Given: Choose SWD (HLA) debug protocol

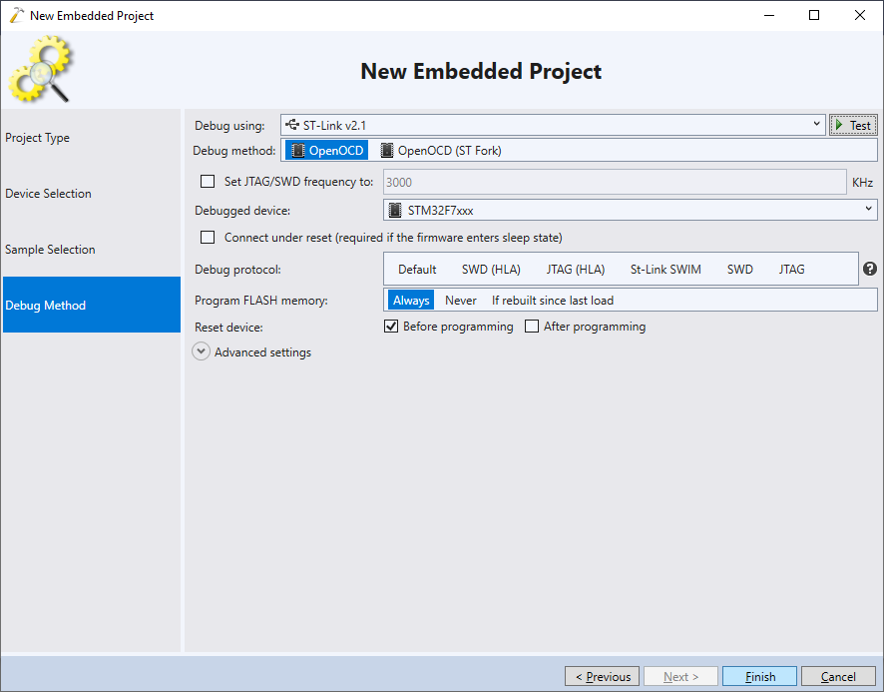Looking at the screenshot, I should point(491,270).
